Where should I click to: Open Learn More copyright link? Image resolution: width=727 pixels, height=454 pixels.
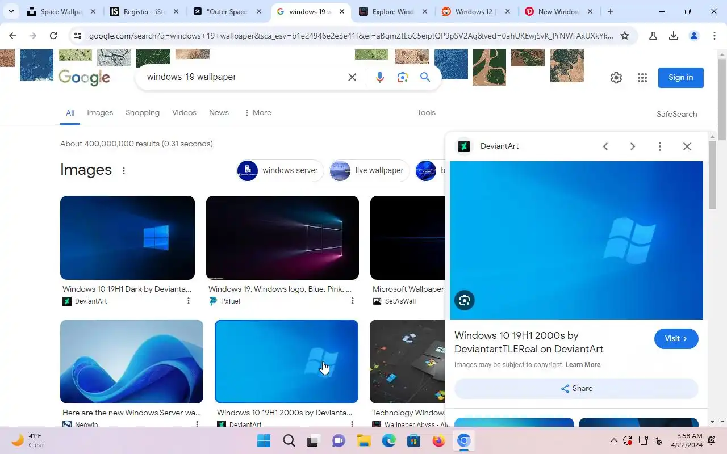(x=583, y=365)
